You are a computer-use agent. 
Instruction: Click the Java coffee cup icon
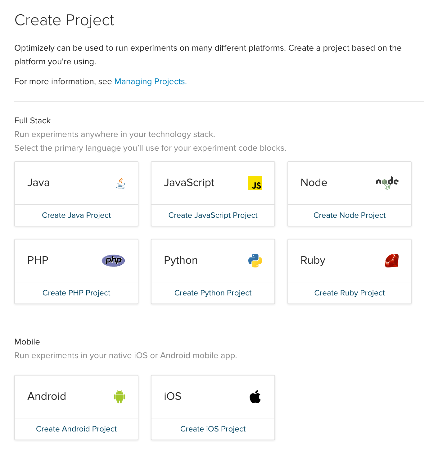tap(120, 183)
